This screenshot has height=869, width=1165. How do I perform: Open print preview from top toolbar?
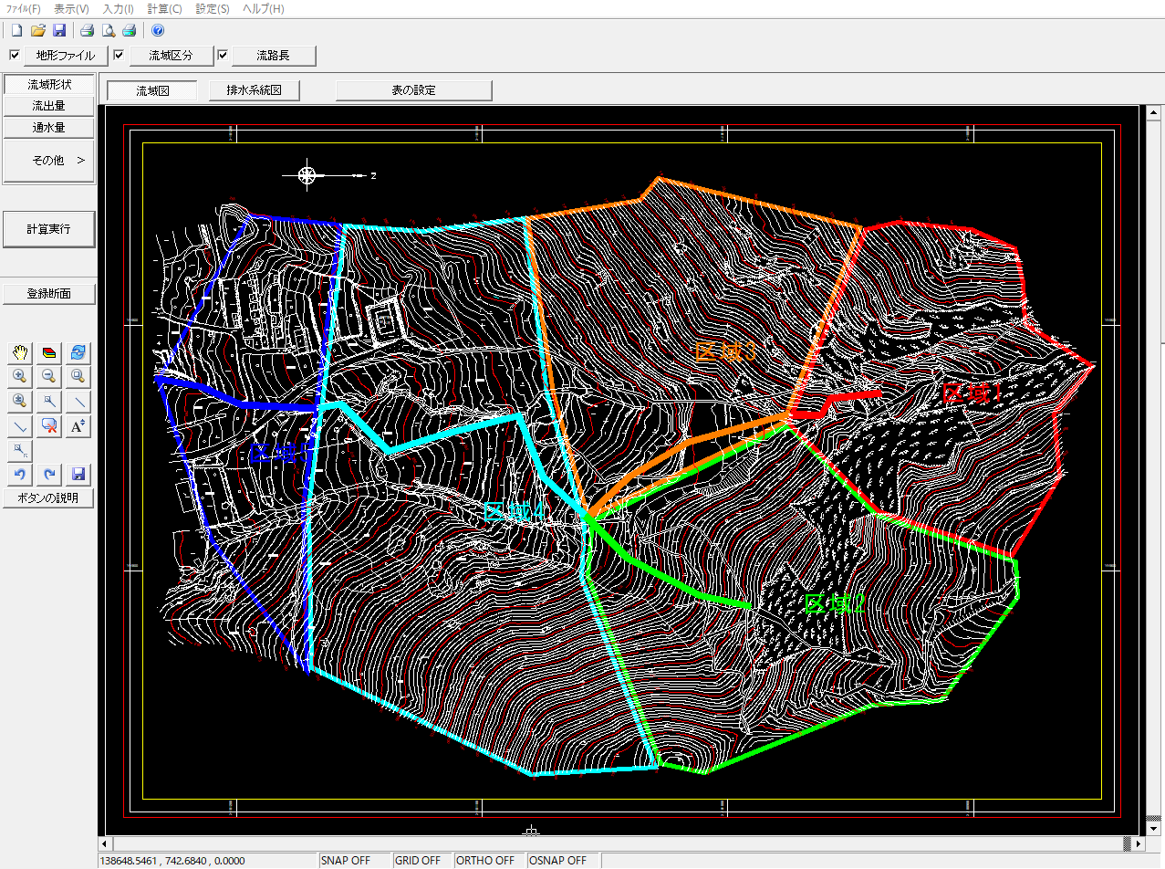pyautogui.click(x=108, y=30)
